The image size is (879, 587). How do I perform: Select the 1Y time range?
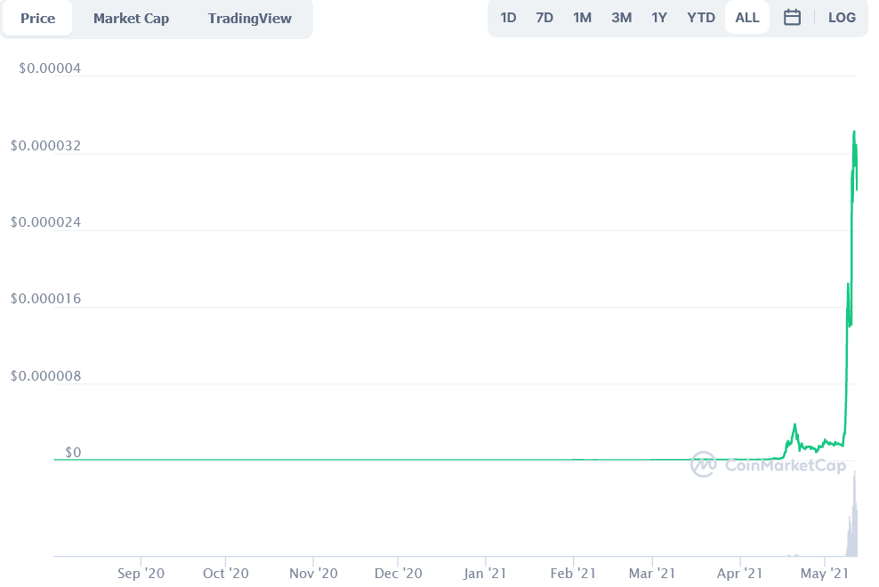pos(659,18)
